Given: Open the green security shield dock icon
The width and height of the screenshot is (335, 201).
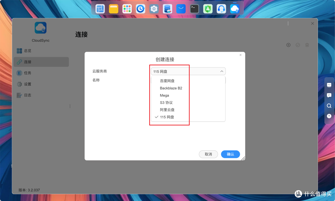Looking at the screenshot, I should point(208,9).
